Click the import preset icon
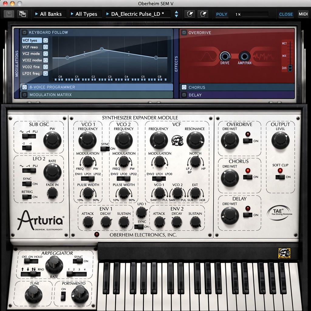The image size is (311, 311). tap(190, 14)
